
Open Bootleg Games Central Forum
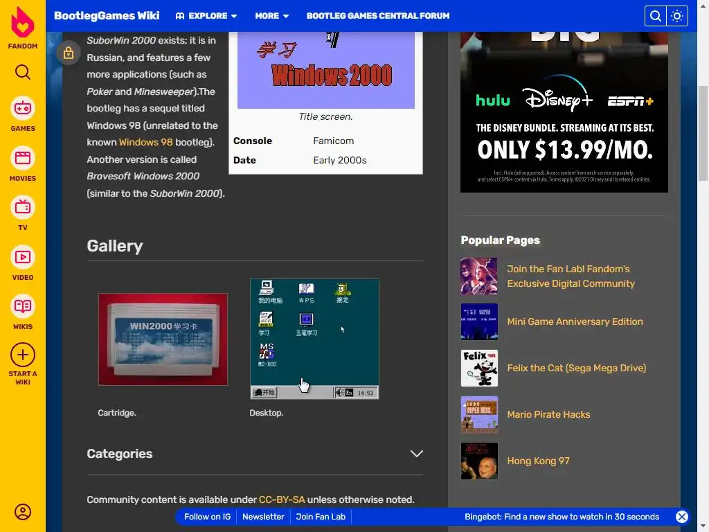(378, 16)
